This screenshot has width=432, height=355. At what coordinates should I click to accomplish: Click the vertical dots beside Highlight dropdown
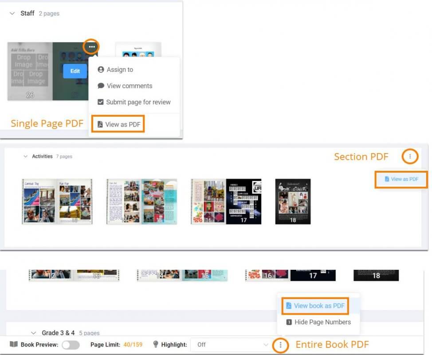tap(280, 345)
